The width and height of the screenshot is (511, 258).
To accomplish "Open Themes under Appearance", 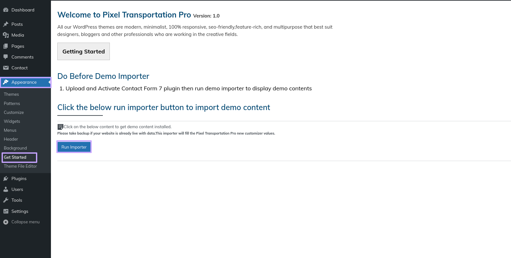I will [x=11, y=94].
